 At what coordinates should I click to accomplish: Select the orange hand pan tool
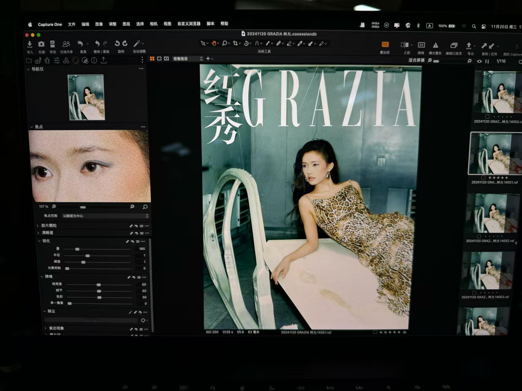pyautogui.click(x=214, y=43)
